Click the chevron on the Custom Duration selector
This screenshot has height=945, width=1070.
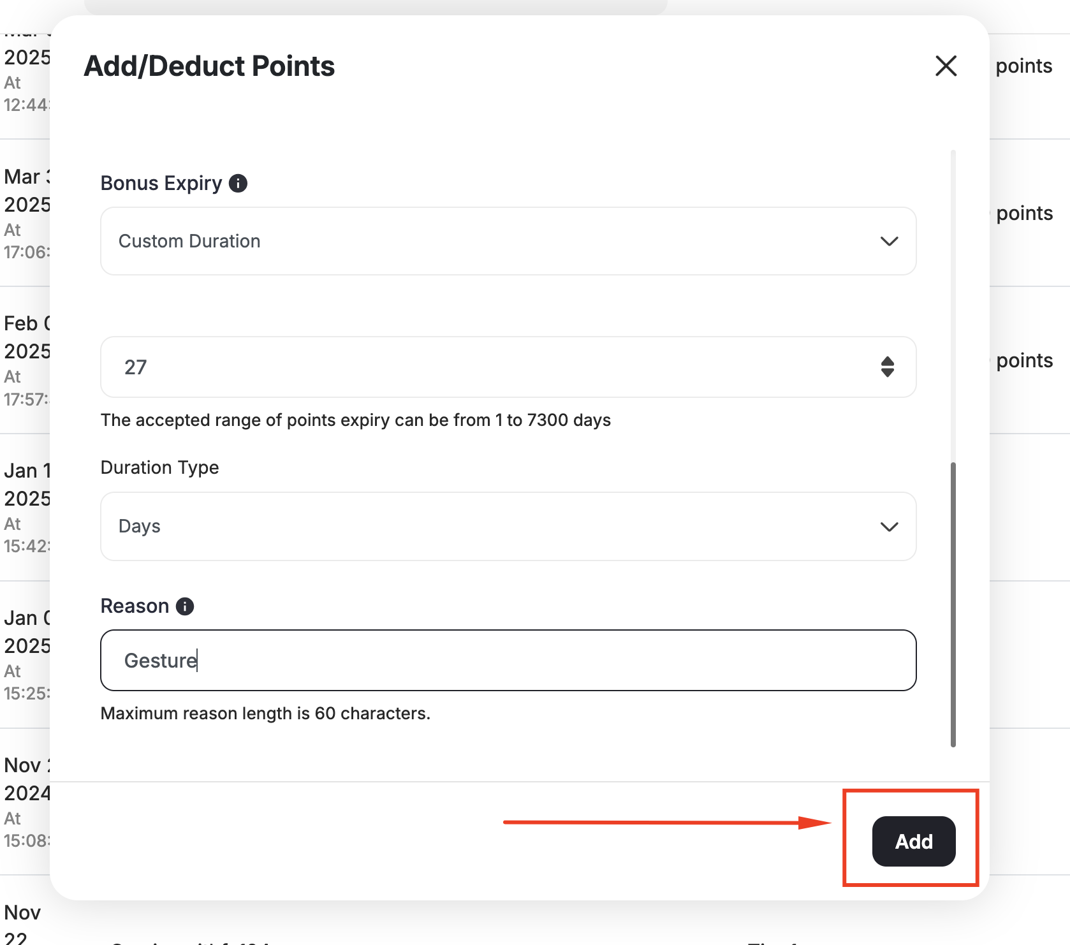(888, 242)
